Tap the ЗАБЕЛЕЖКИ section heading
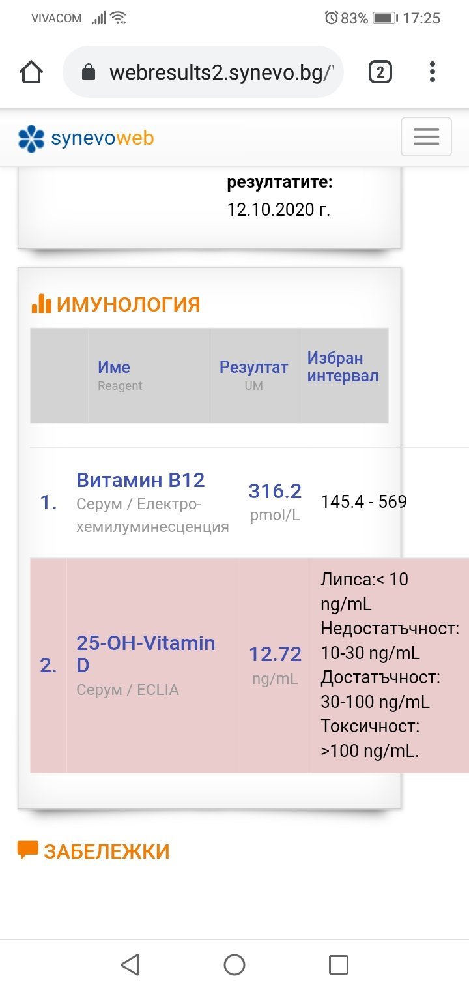The height and width of the screenshot is (991, 469). [106, 851]
